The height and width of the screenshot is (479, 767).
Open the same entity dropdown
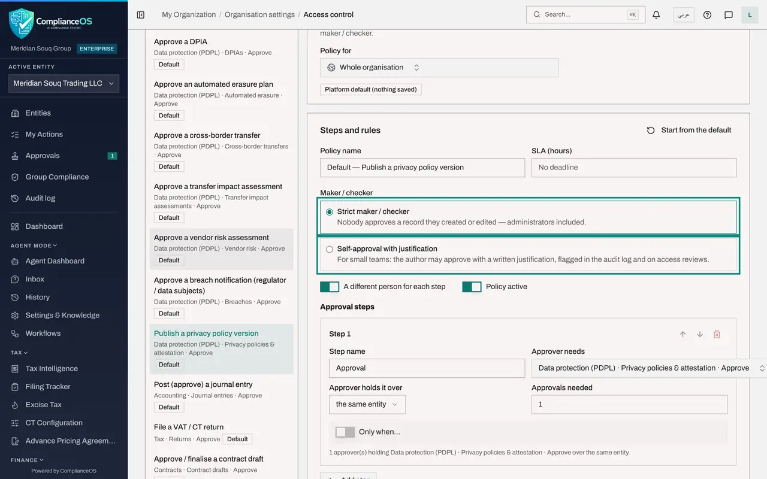point(367,404)
